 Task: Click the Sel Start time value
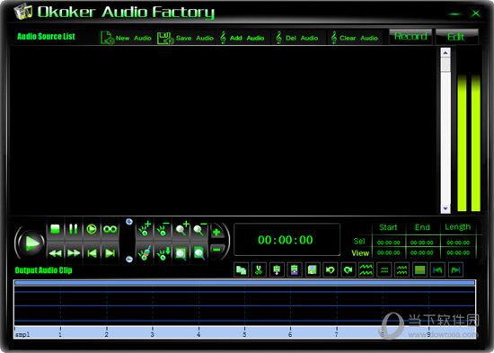(x=388, y=243)
